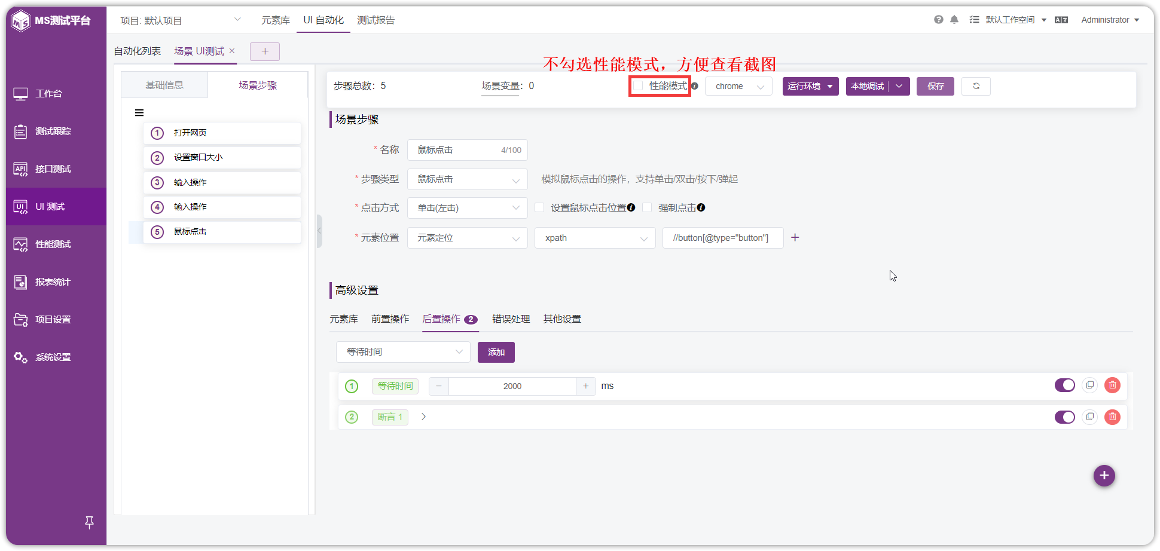The width and height of the screenshot is (1160, 551).
Task: Open the xpath locator type dropdown
Action: [x=596, y=238]
